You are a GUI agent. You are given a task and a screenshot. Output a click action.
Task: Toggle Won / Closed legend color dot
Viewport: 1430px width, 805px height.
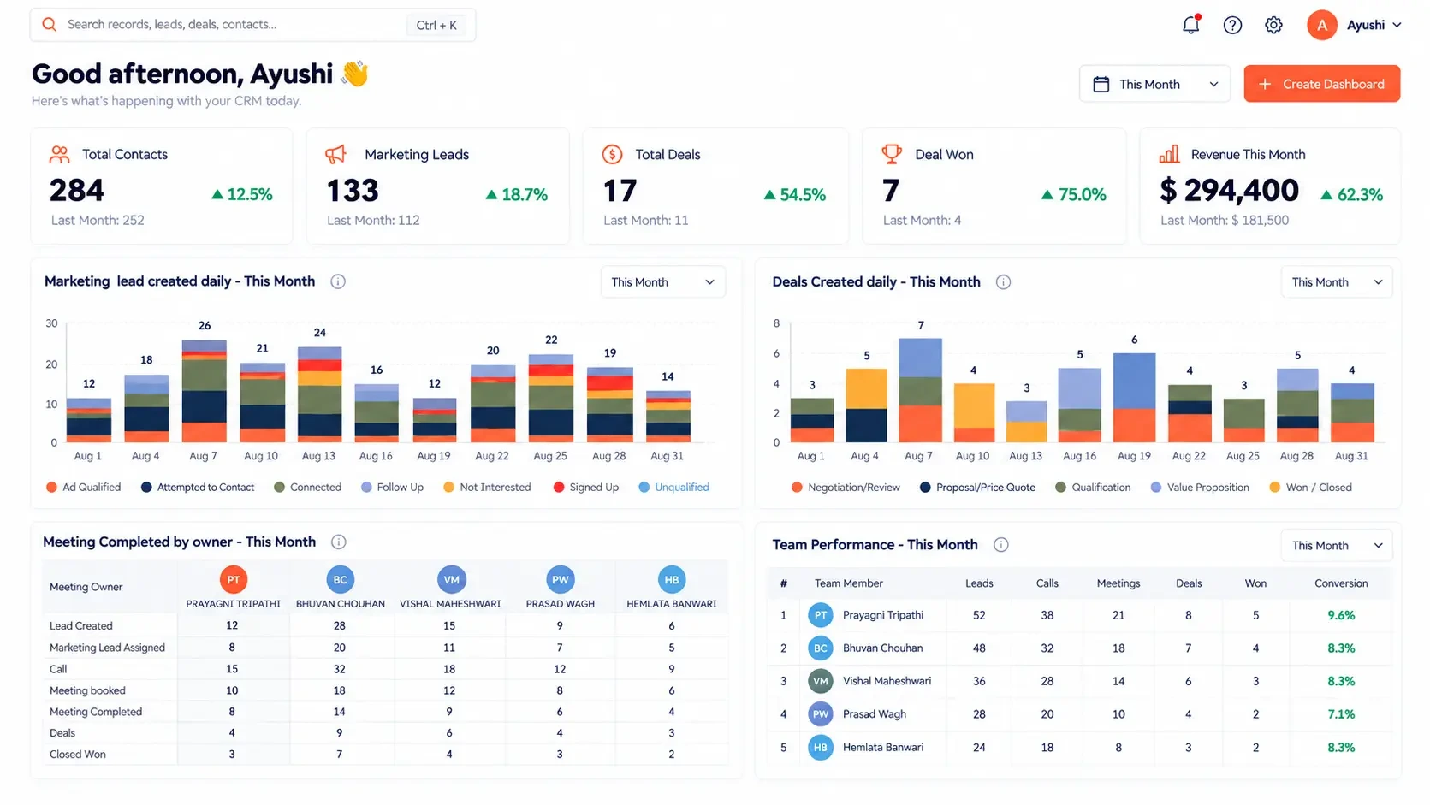[x=1274, y=488]
